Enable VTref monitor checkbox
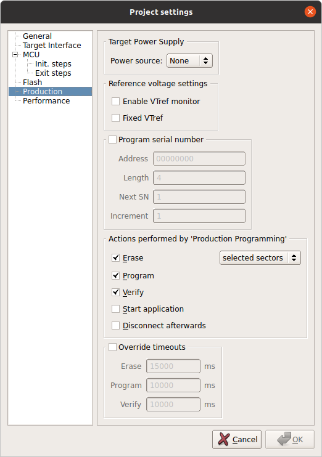Image resolution: width=322 pixels, height=457 pixels. click(x=115, y=102)
